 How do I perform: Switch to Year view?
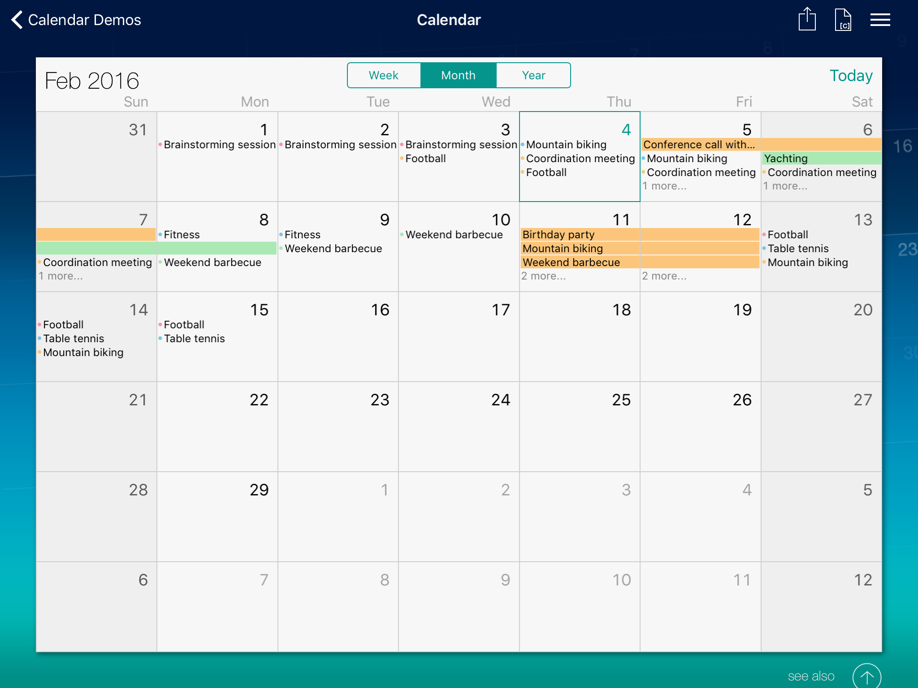coord(533,75)
